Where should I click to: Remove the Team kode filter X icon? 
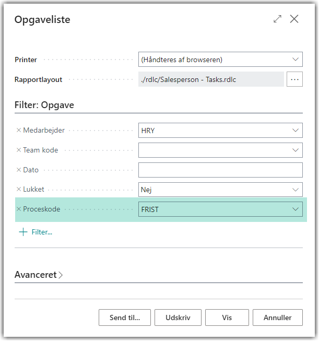coord(19,150)
